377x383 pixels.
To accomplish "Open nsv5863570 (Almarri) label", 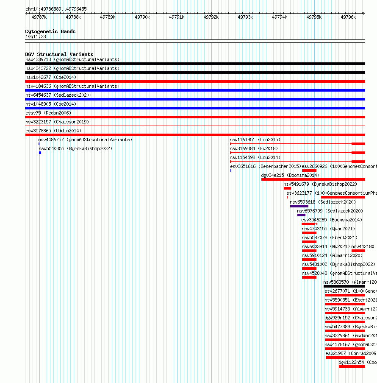I will [350, 282].
